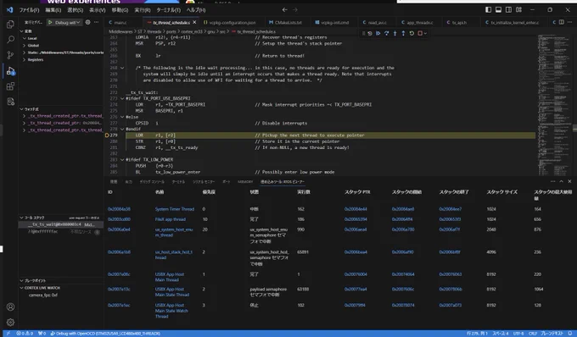Step out in the debug toolbar

[x=403, y=33]
